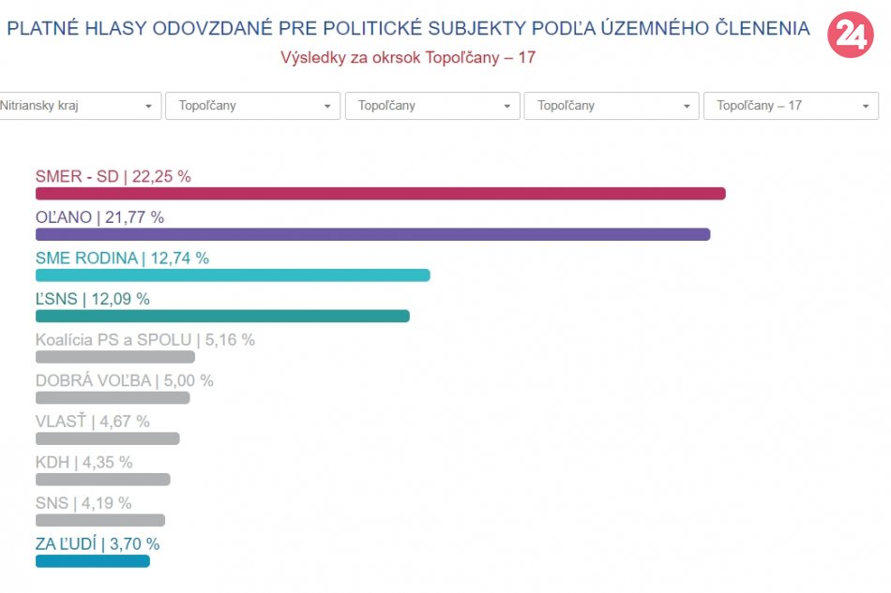891x593 pixels.
Task: Click the KDH 4,35 % label
Action: pos(83,463)
